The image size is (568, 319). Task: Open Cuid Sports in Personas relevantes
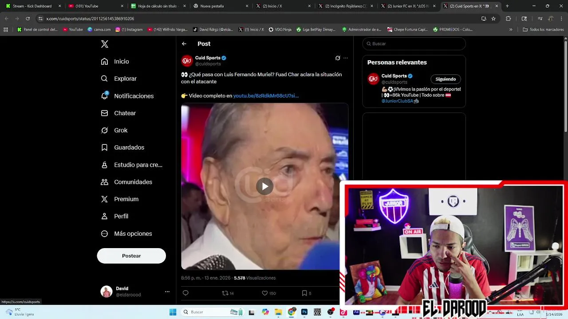coord(394,76)
